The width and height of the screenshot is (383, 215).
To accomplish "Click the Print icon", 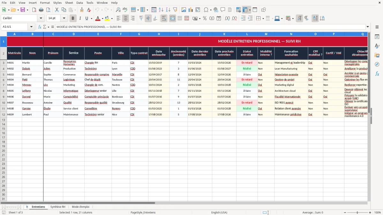I will click(x=41, y=10).
